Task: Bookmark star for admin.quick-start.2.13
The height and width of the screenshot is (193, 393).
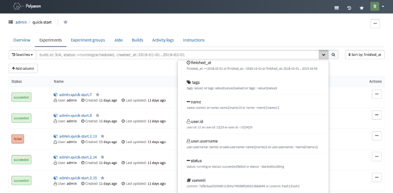Action: point(102,136)
